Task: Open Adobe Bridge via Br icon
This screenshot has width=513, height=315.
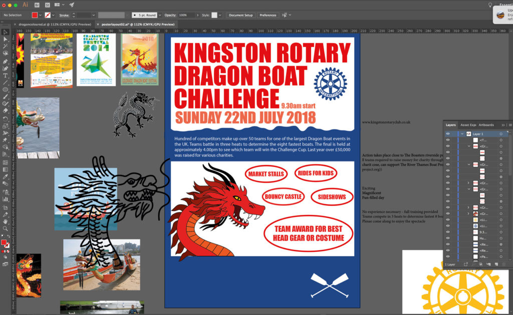Action: [37, 5]
